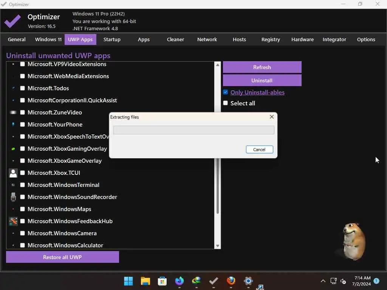Image resolution: width=387 pixels, height=290 pixels.
Task: Select the Microsoft.YourPhone checkbox
Action: point(22,125)
